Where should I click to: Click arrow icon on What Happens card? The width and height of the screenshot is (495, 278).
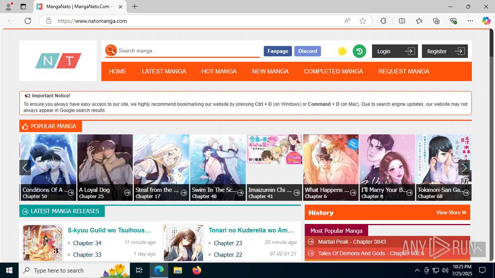point(353,193)
